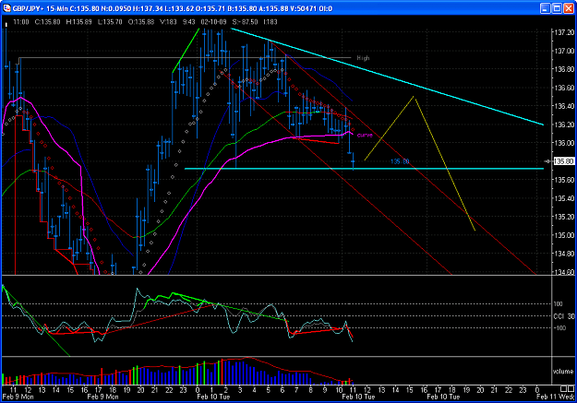577x403 pixels.
Task: Click the right small square icon beside the time axis
Action: coord(571,389)
